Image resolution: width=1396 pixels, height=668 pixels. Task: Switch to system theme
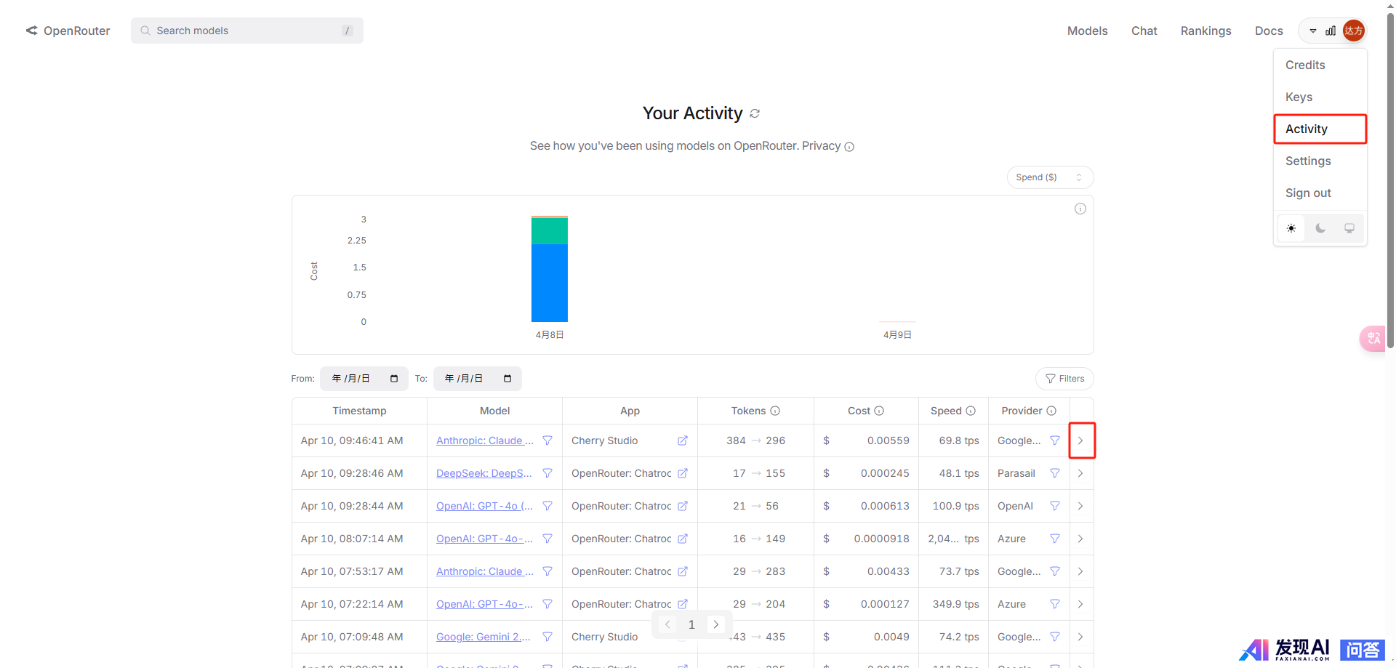[1349, 228]
